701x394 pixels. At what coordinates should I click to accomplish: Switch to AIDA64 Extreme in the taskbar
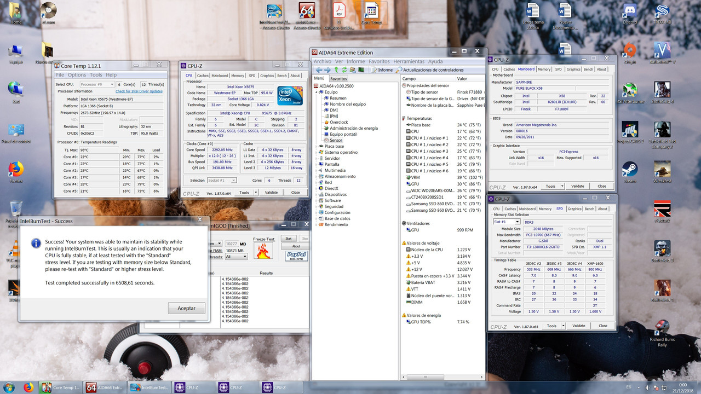click(105, 387)
